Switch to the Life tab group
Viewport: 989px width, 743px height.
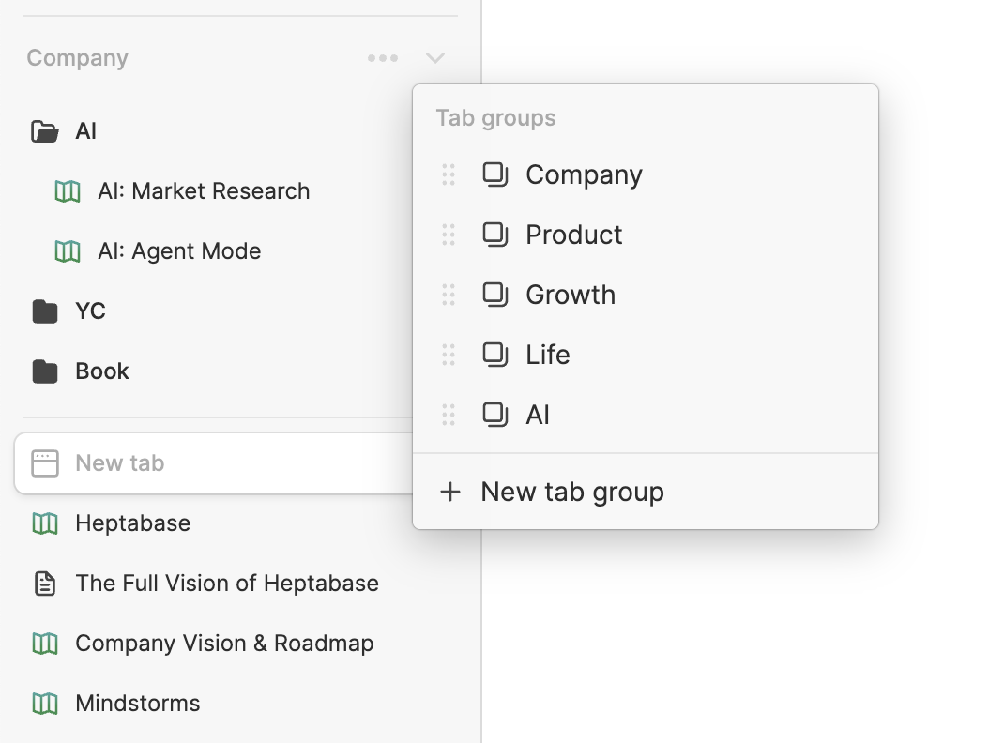[547, 355]
